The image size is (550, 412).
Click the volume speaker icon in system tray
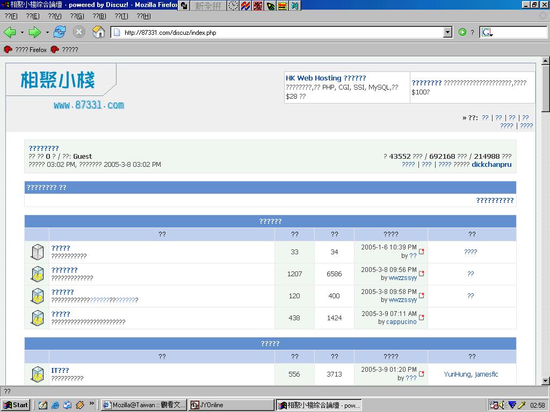click(502, 405)
